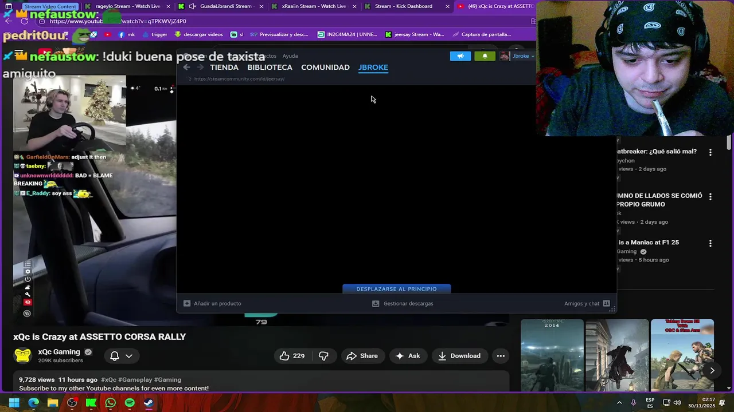Open Steam announcements megaphone button

pyautogui.click(x=460, y=56)
